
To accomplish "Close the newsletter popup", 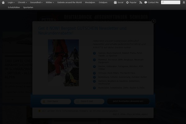I will (154, 21).
